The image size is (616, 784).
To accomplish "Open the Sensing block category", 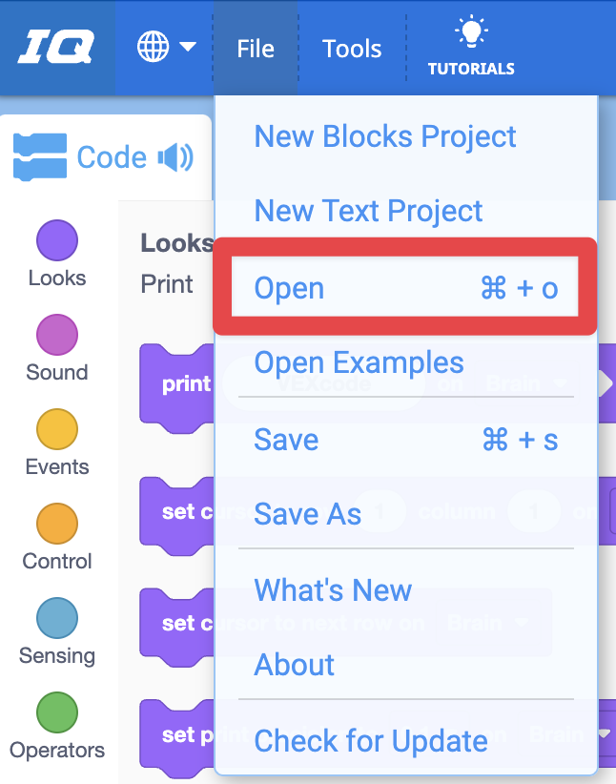I will [x=56, y=629].
